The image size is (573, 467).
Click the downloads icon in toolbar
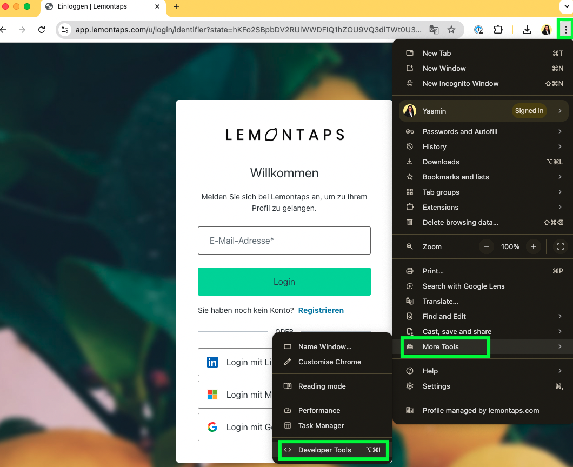click(x=527, y=30)
